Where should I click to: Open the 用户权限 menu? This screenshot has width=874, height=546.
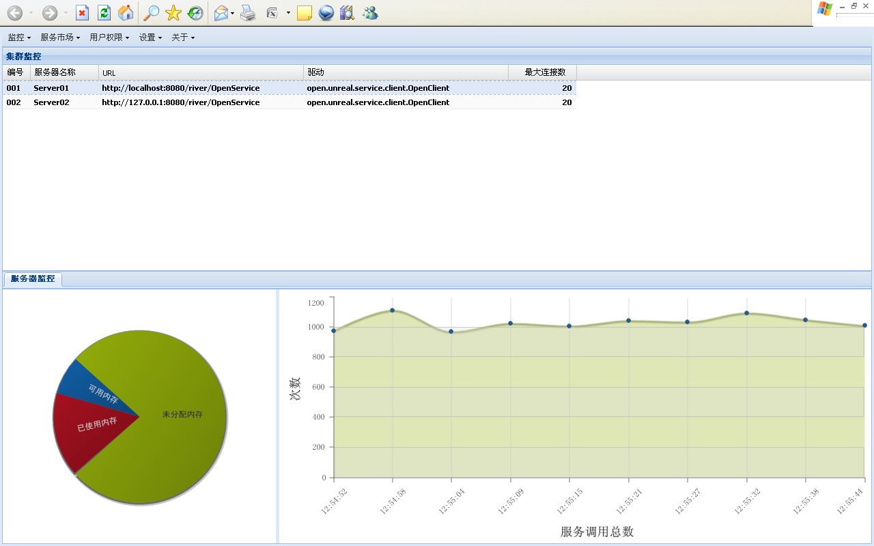109,38
